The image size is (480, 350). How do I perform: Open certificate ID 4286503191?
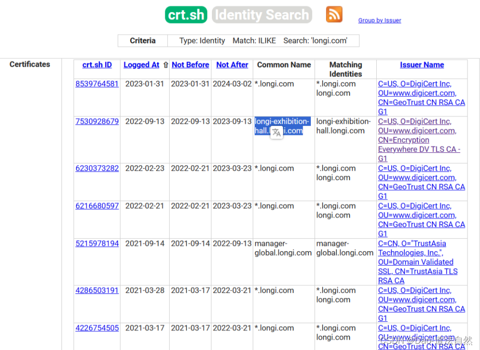[97, 290]
